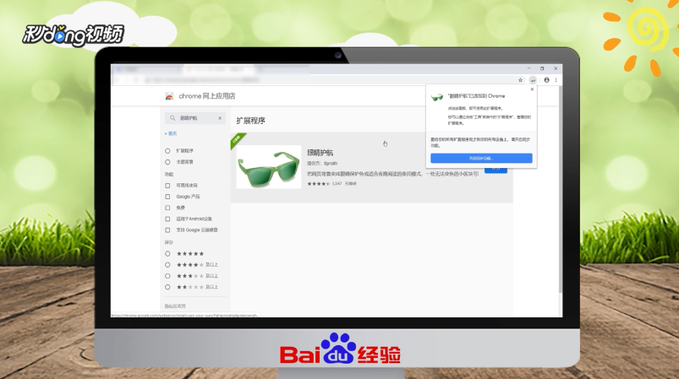Select the 主题背景 radio button
Viewport: 679px width, 379px height.
coord(167,162)
